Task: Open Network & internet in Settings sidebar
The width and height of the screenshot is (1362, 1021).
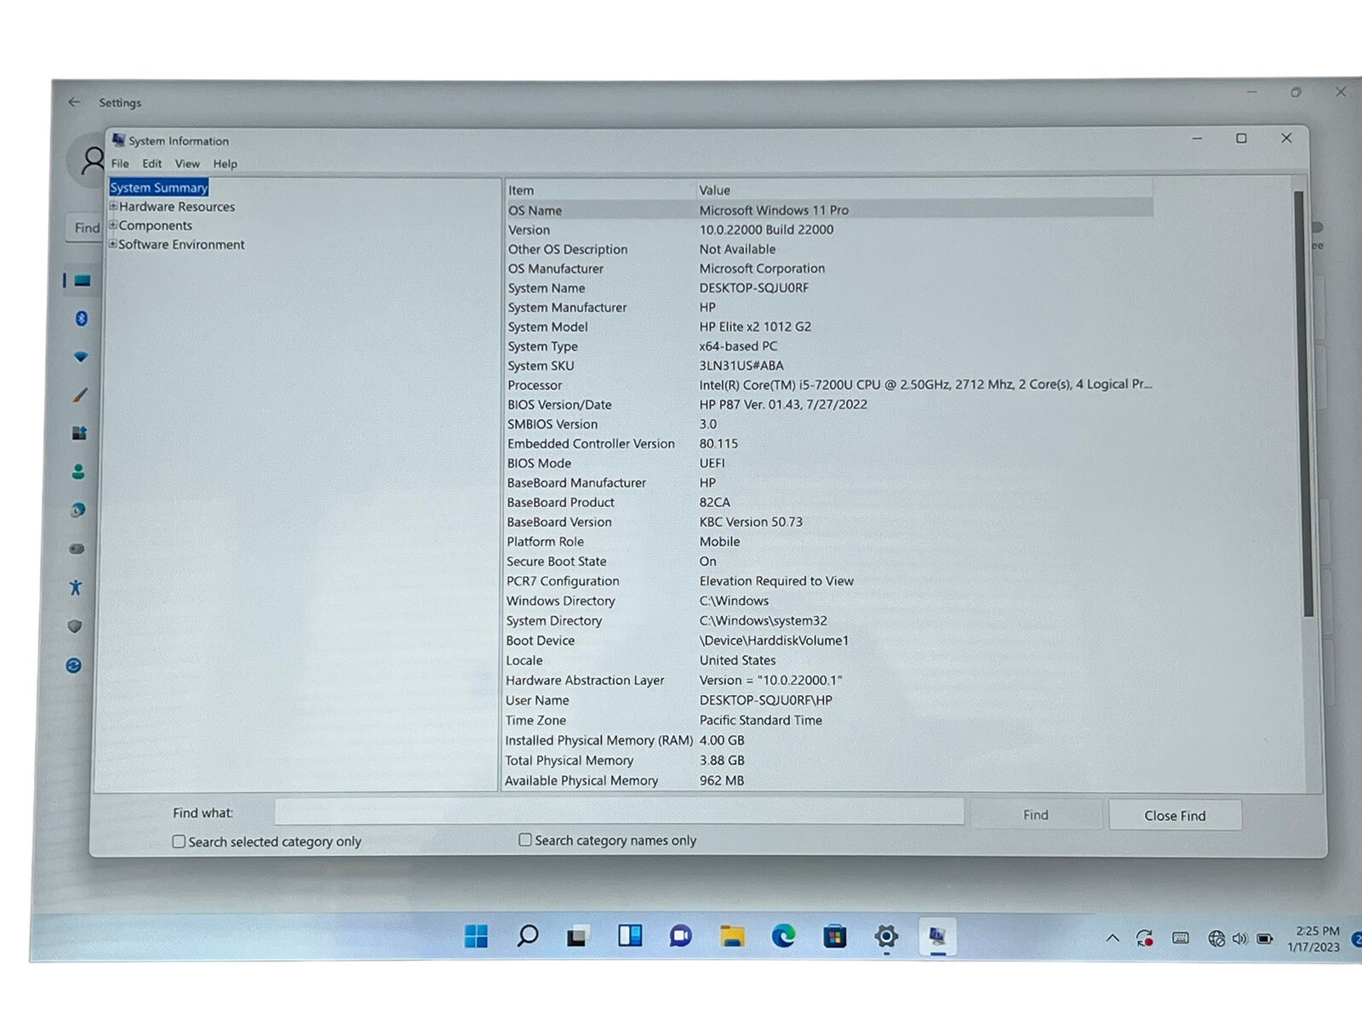Action: [x=81, y=356]
